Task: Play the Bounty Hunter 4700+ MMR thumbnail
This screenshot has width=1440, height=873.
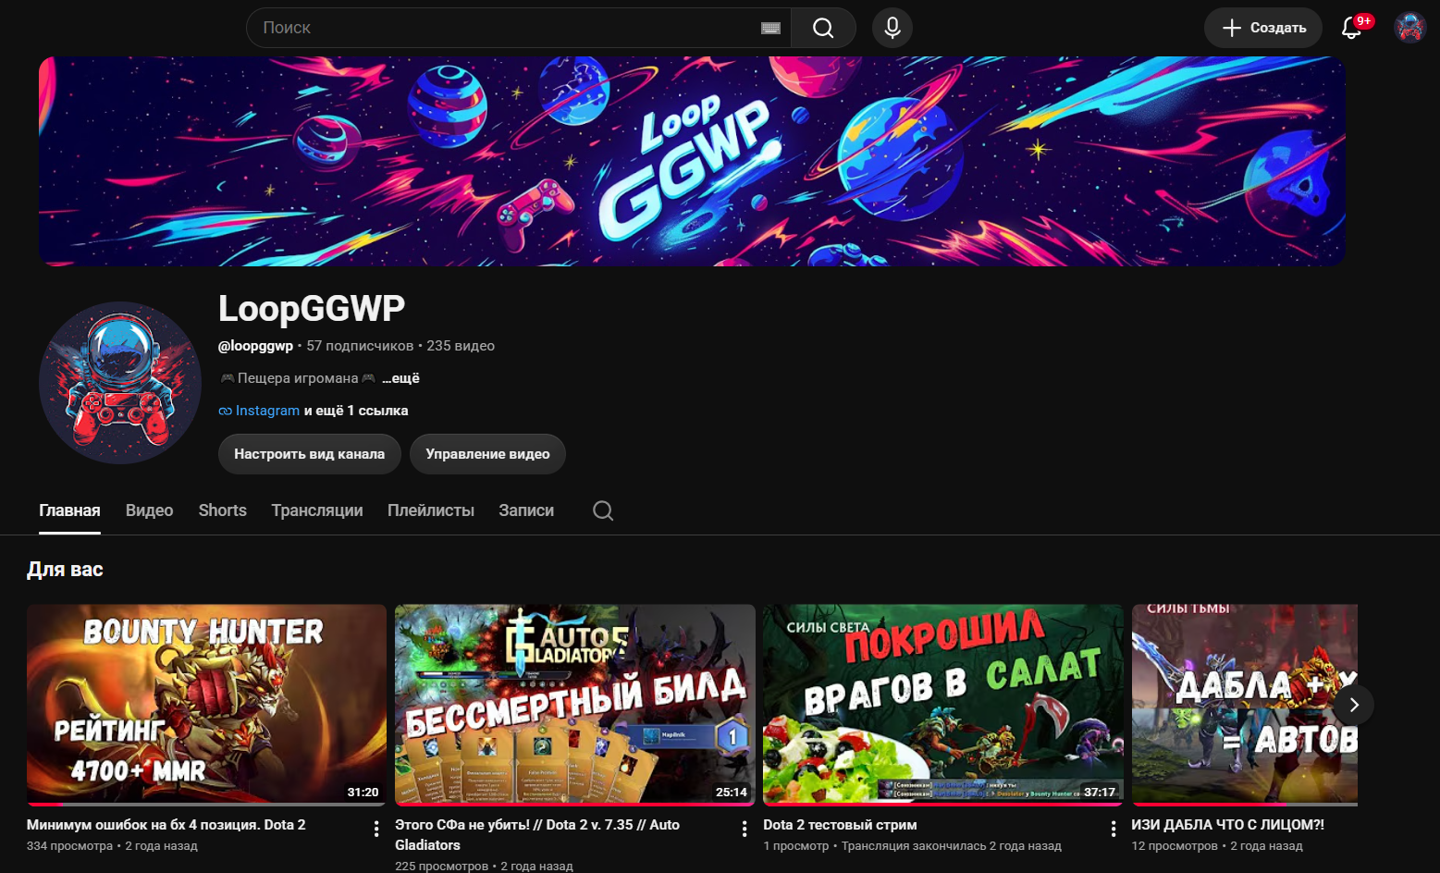Action: (207, 705)
